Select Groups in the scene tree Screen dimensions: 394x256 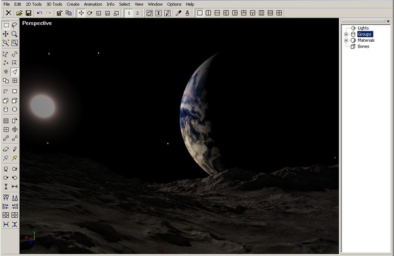click(364, 34)
